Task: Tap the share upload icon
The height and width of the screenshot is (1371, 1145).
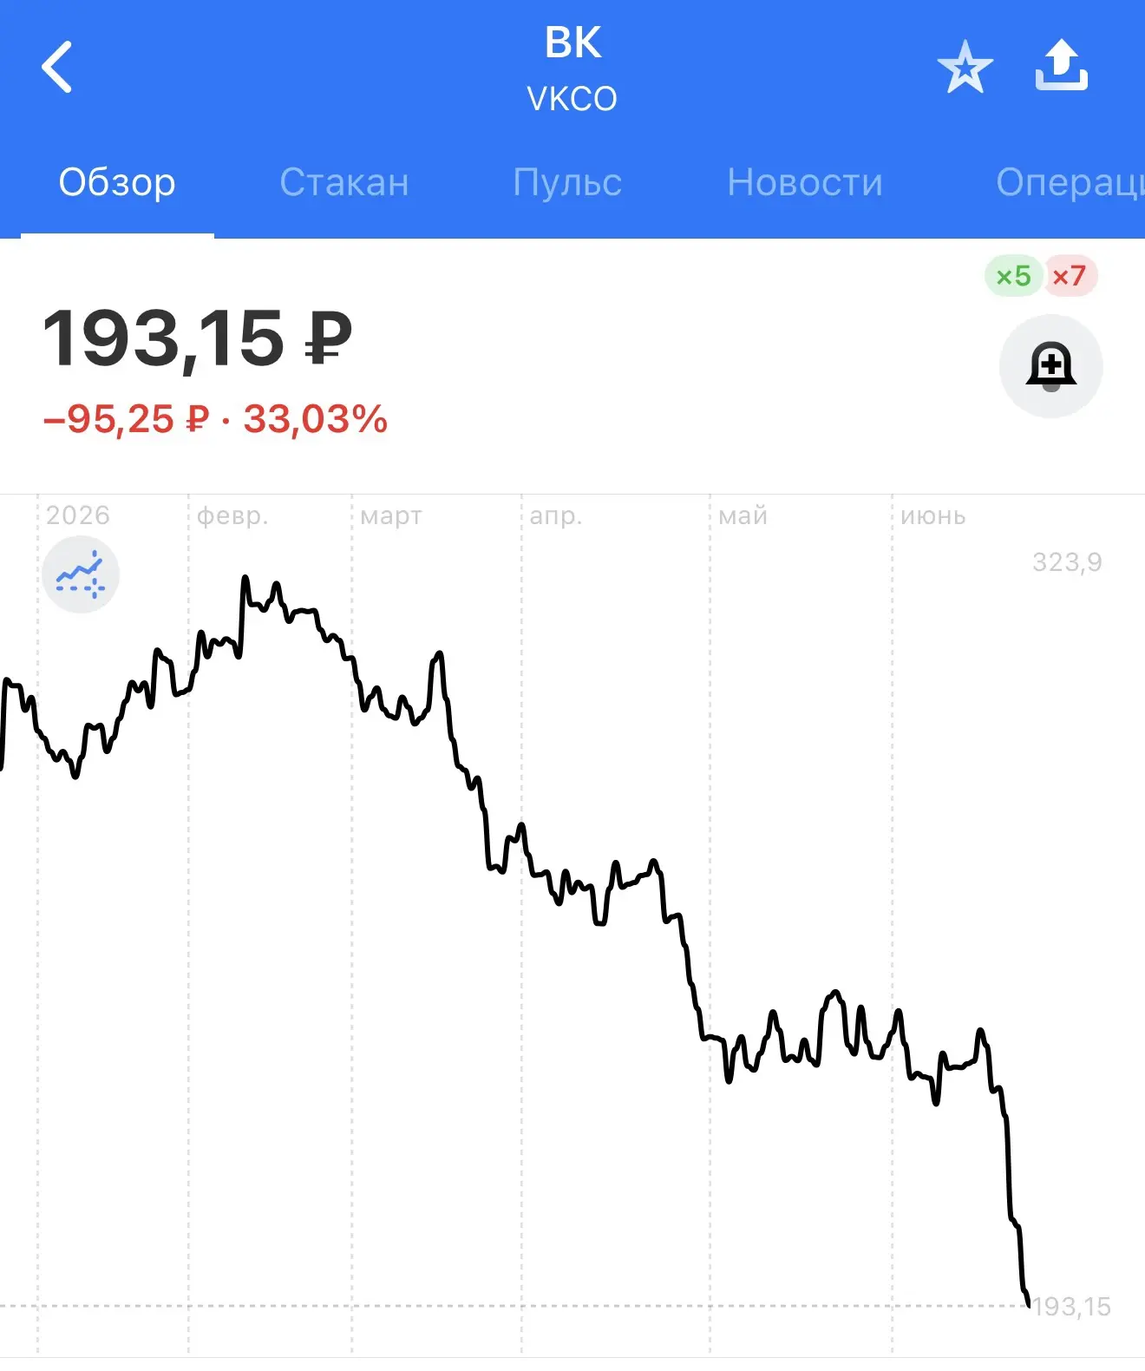Action: click(x=1062, y=65)
